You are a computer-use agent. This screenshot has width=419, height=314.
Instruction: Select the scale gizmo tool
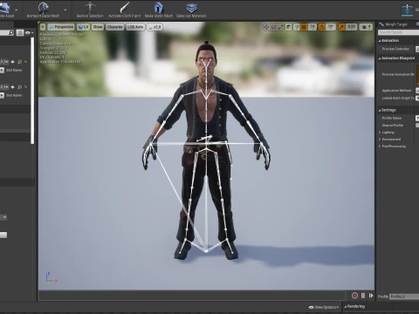(x=280, y=27)
